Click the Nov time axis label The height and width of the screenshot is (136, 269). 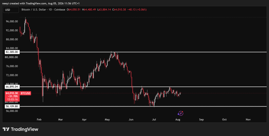coord(248,119)
